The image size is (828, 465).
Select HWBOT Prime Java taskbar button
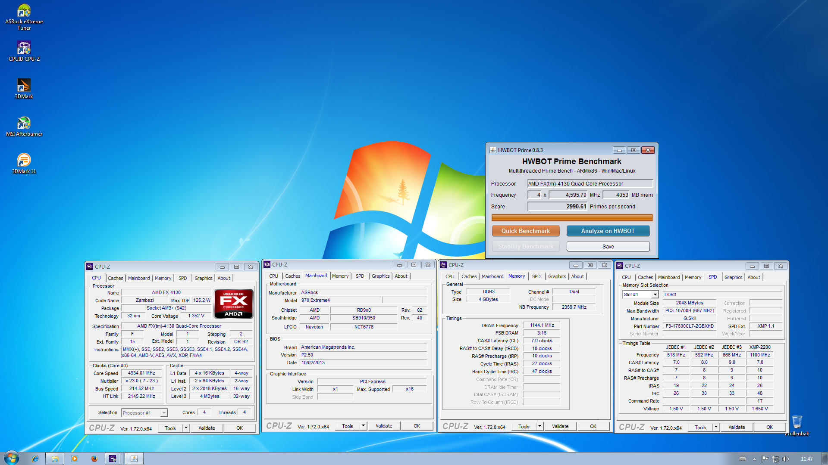134,459
